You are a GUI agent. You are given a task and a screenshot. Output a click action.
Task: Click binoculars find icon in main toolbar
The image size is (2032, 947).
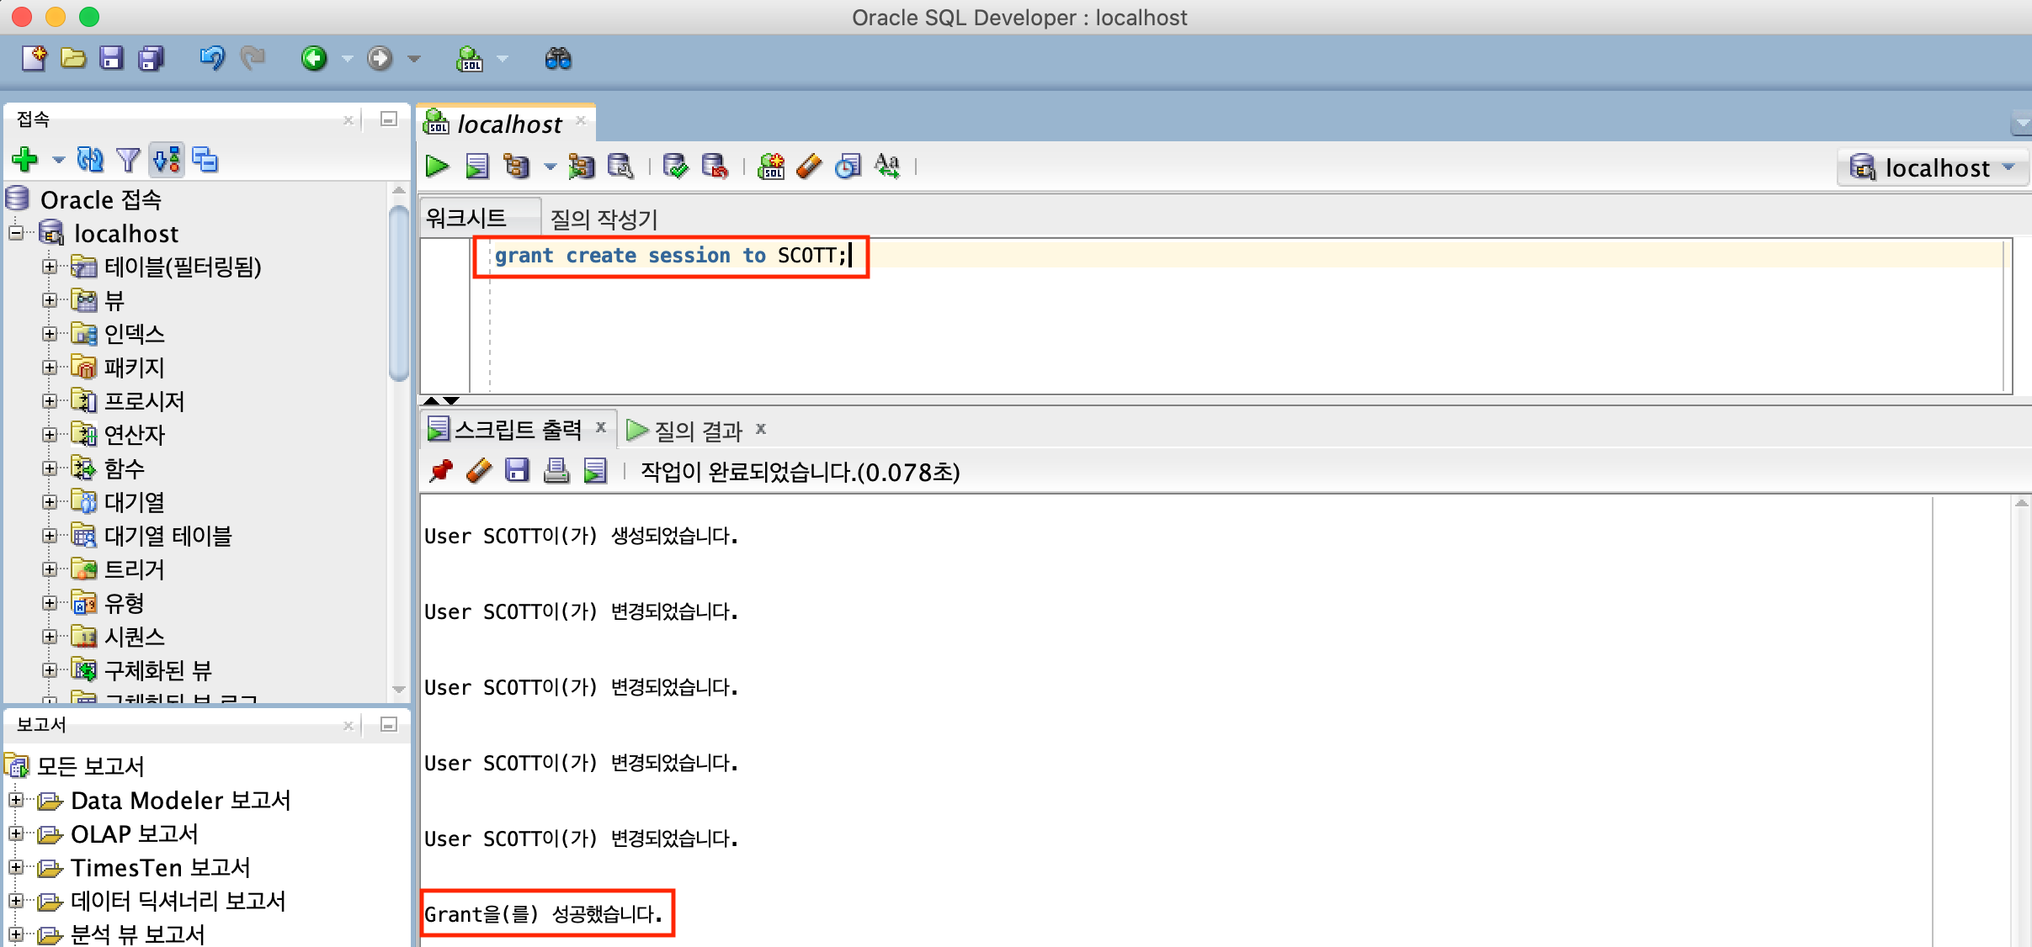[557, 59]
